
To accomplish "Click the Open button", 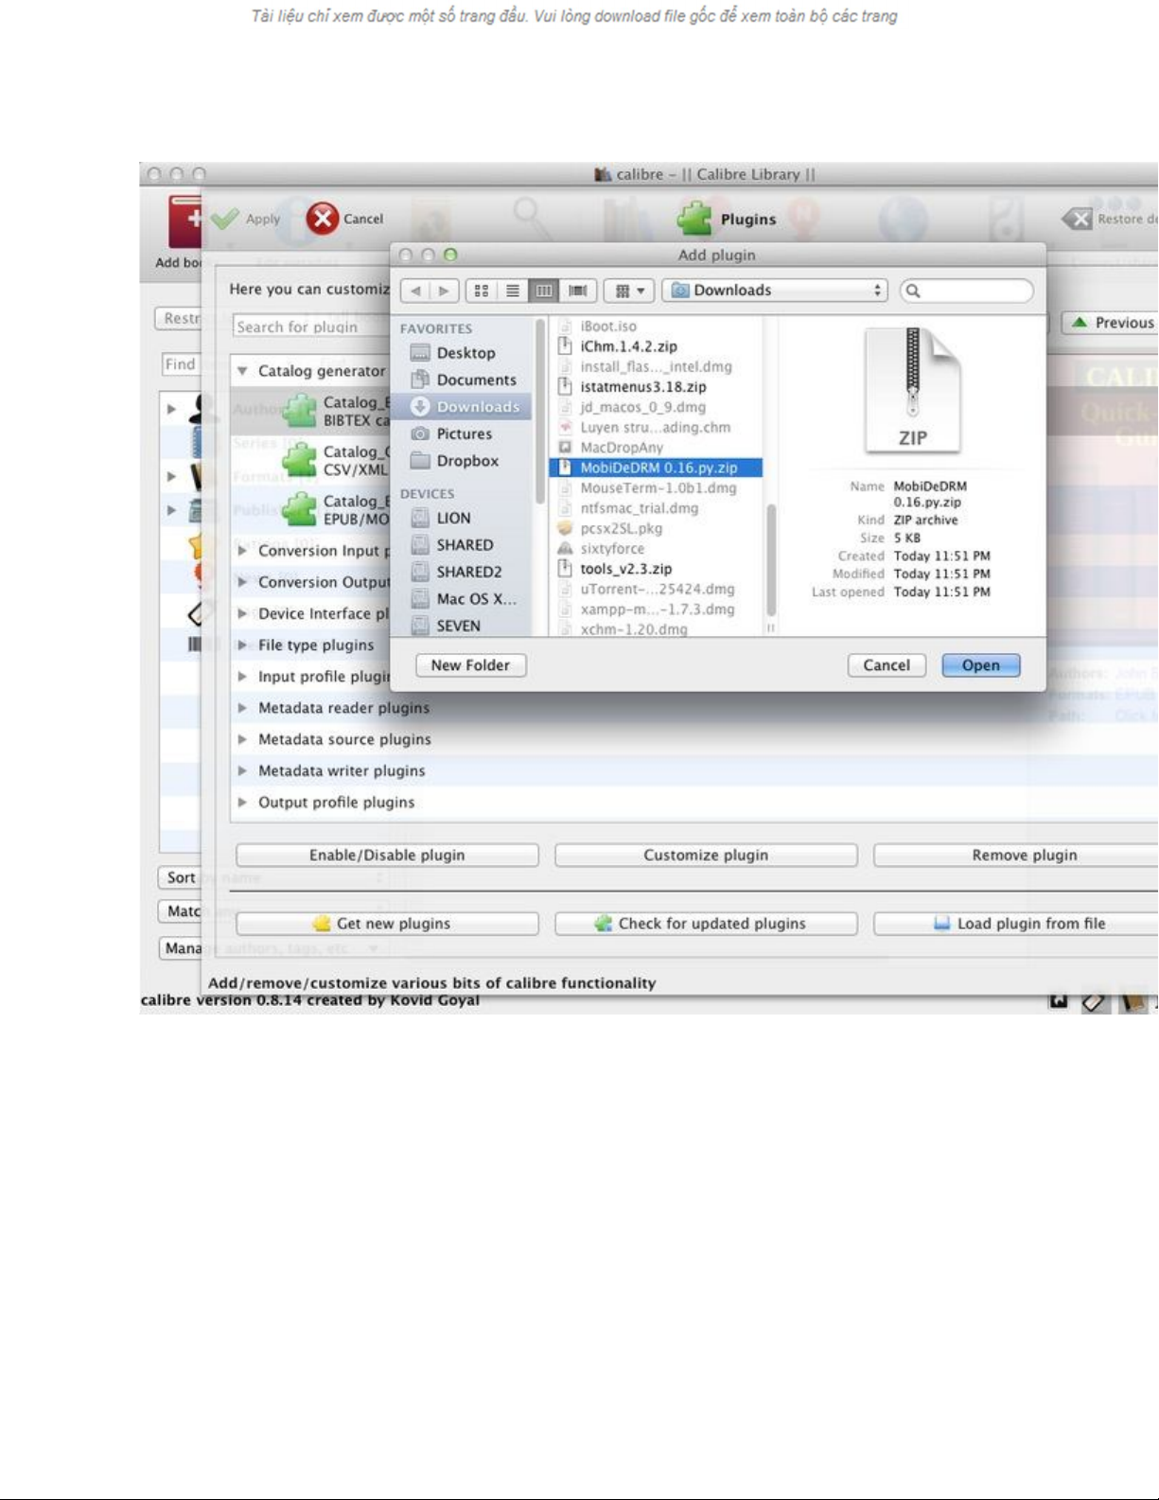I will (x=980, y=665).
